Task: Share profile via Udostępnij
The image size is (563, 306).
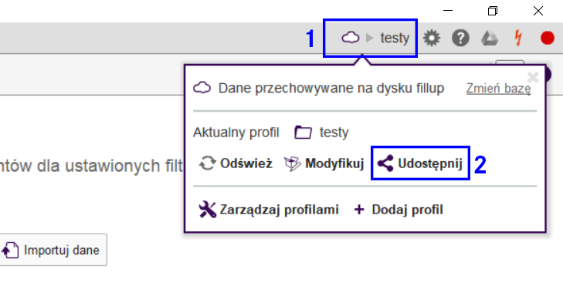Action: pyautogui.click(x=420, y=163)
